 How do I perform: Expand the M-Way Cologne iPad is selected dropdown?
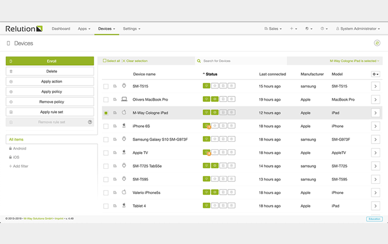pos(354,61)
